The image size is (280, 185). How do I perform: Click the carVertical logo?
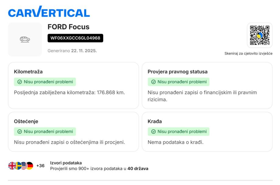click(49, 12)
